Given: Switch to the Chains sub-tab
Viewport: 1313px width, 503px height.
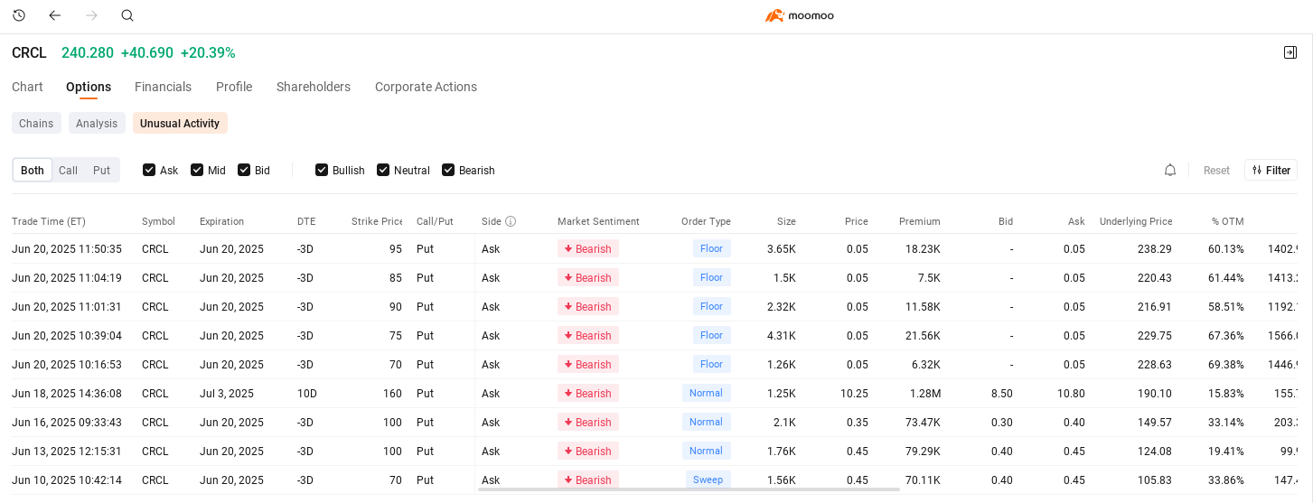Looking at the screenshot, I should (x=36, y=123).
